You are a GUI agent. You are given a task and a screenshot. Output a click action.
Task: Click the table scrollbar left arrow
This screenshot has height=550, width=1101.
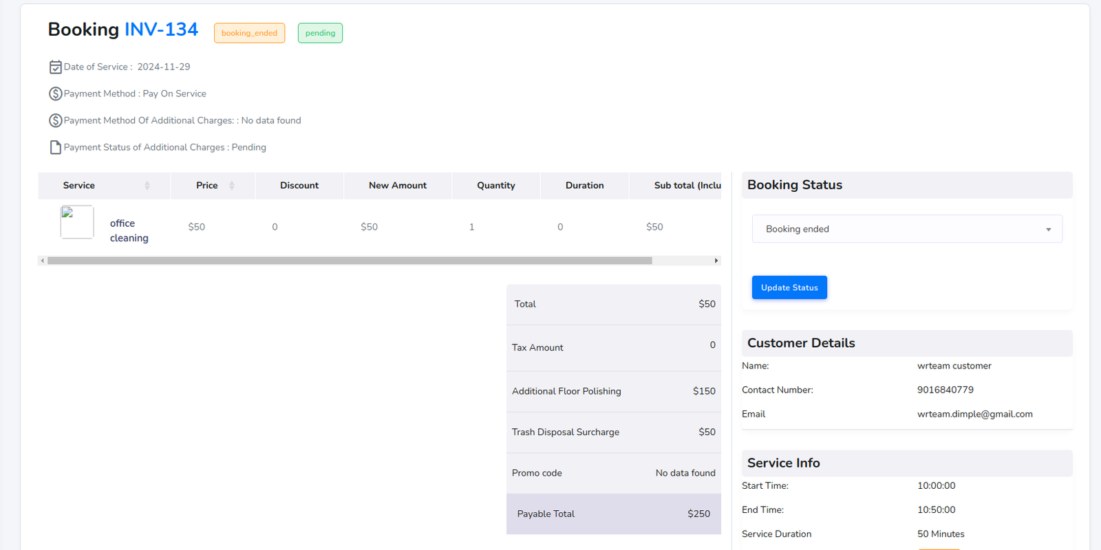43,261
